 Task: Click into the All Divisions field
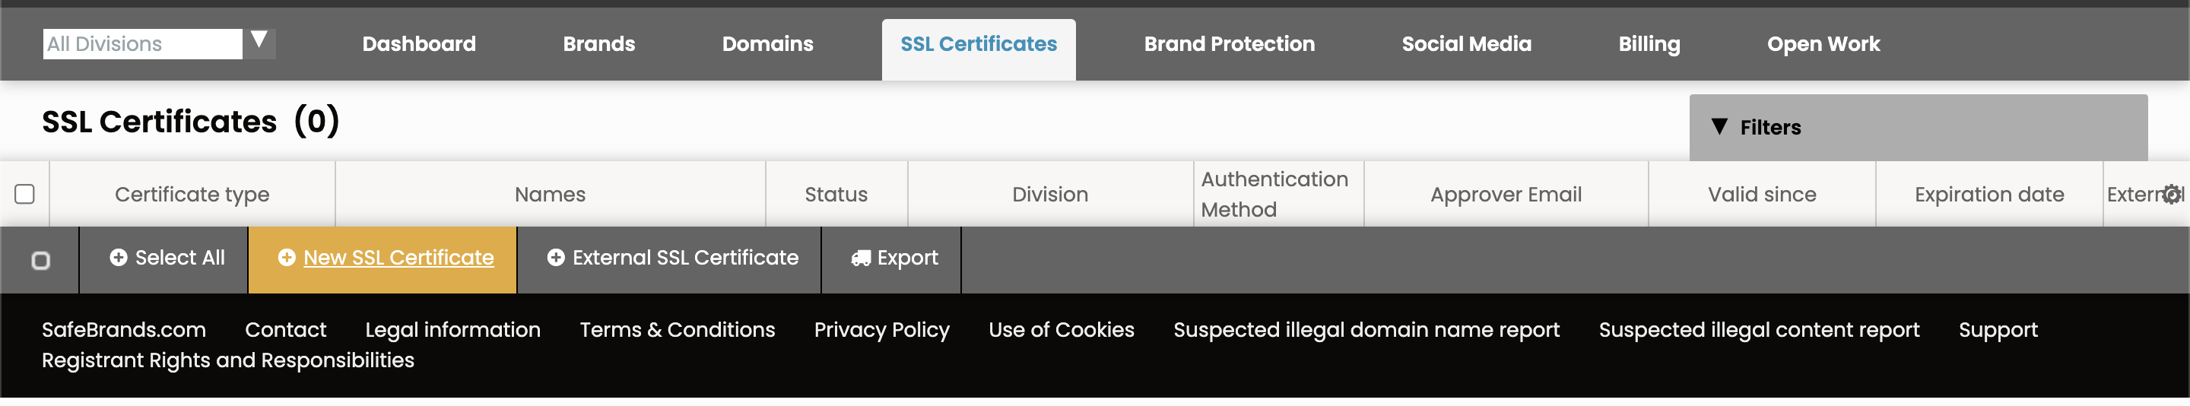point(142,43)
